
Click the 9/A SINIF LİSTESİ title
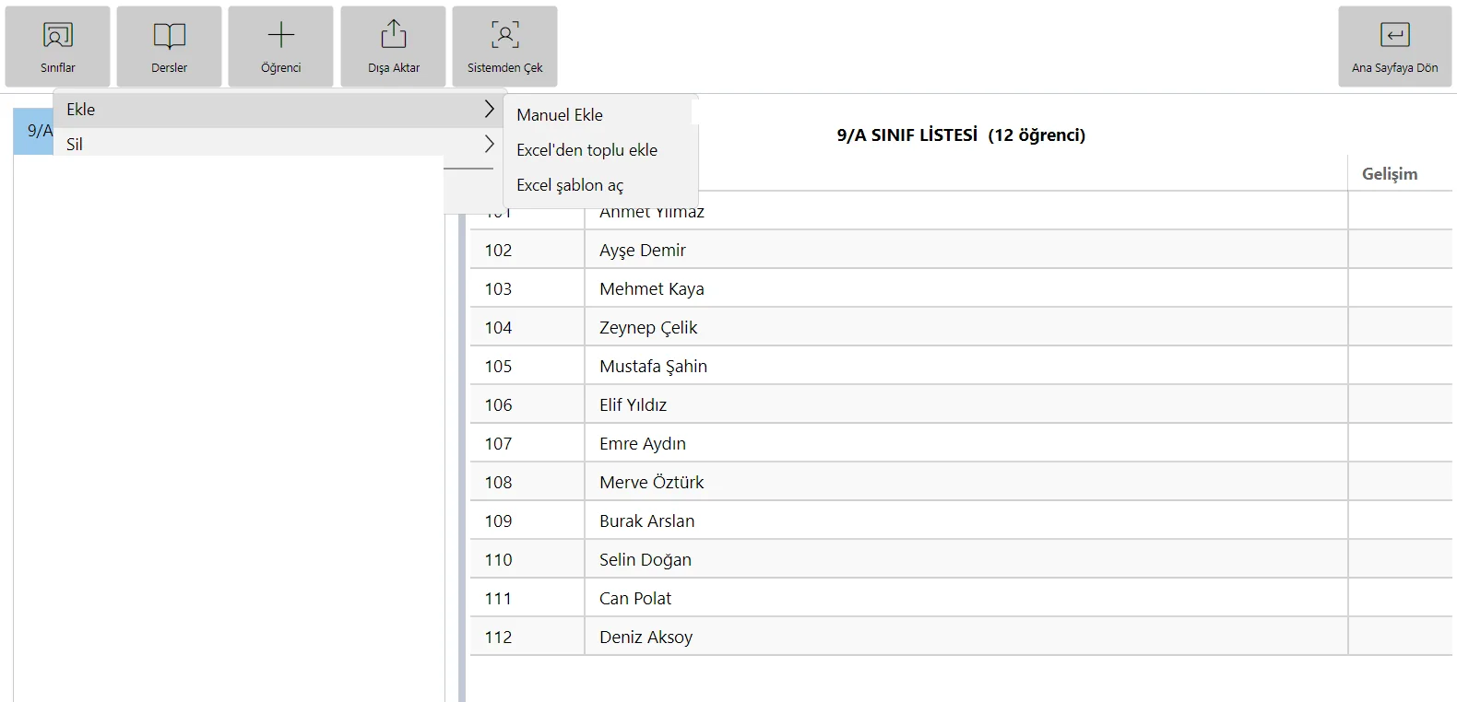[x=961, y=135]
